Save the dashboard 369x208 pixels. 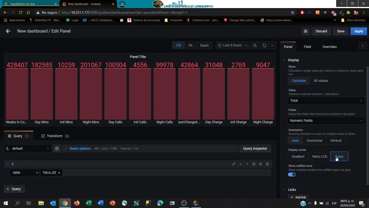point(341,31)
